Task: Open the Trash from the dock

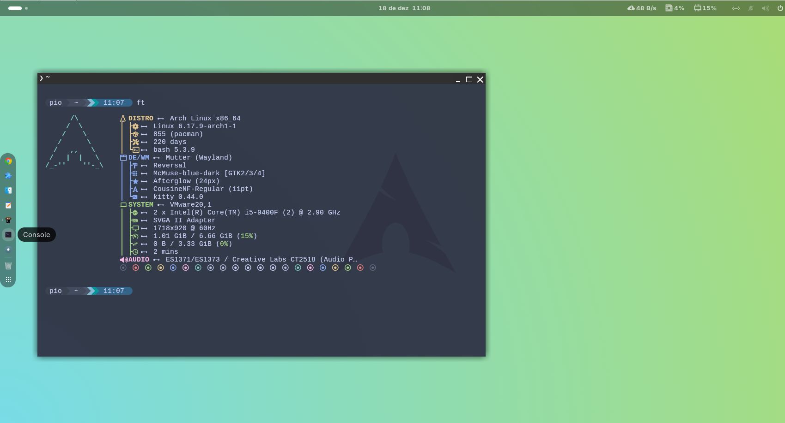Action: 8,265
